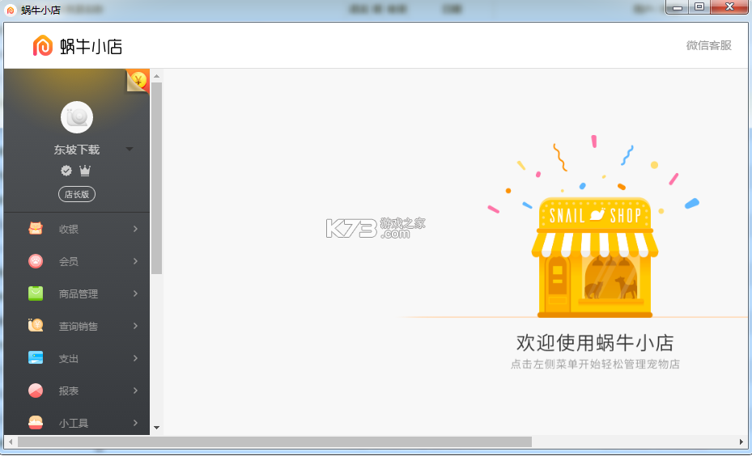The width and height of the screenshot is (752, 456).
Task: Select the 查询销售 menu item
Action: click(x=77, y=326)
